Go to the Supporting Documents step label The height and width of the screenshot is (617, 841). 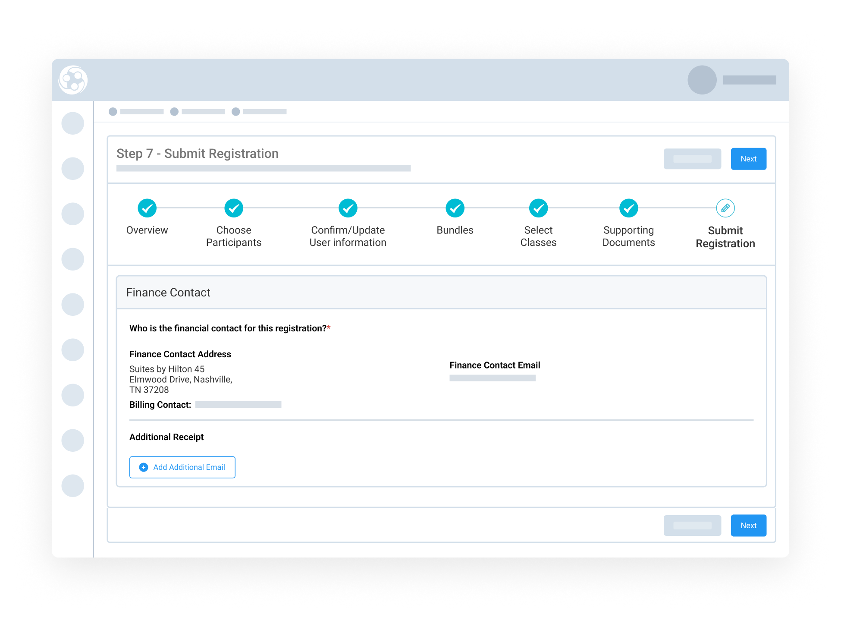(629, 236)
